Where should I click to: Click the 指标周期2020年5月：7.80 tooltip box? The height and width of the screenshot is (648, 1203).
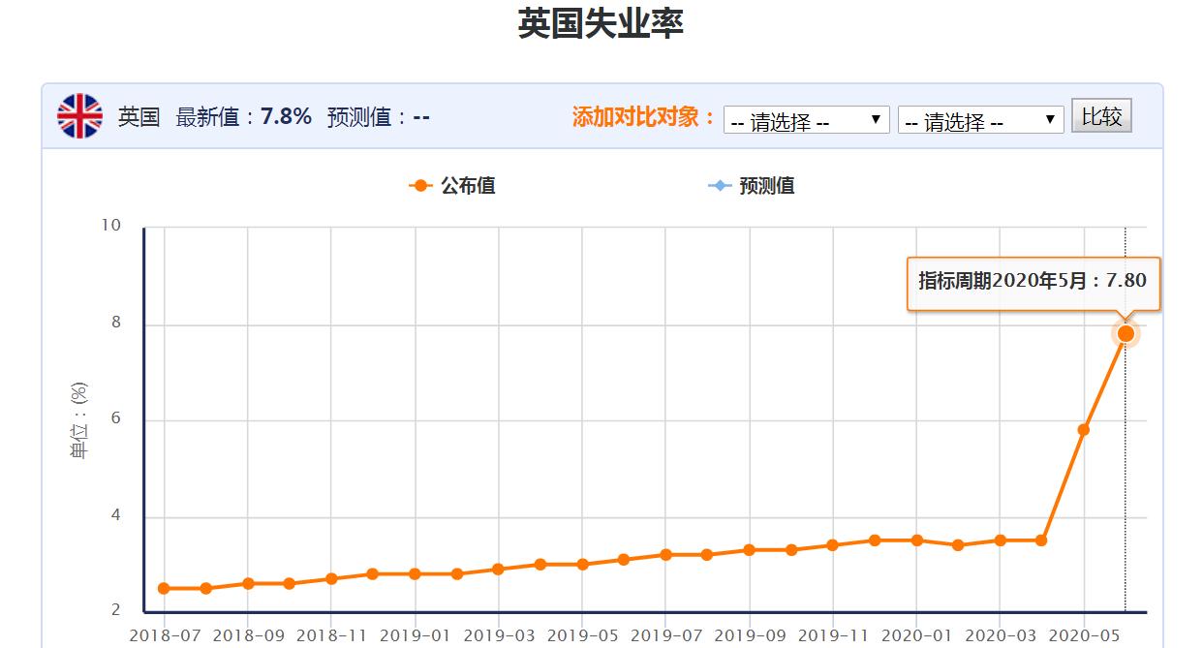pos(1032,281)
